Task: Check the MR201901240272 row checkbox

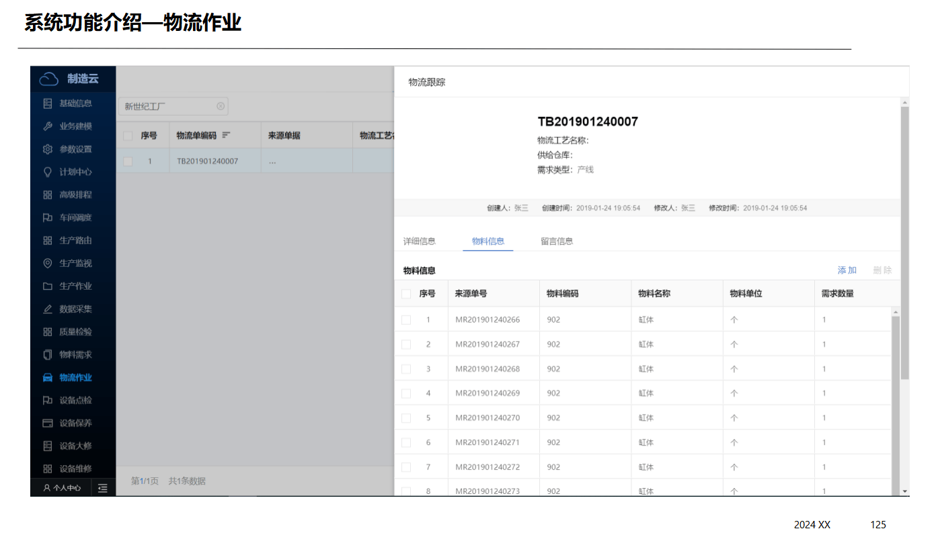Action: pyautogui.click(x=406, y=467)
